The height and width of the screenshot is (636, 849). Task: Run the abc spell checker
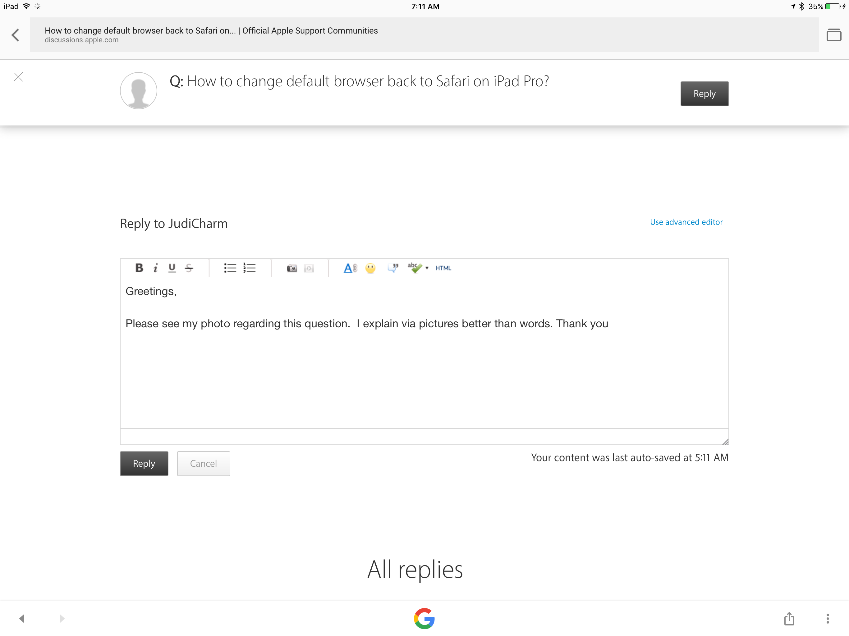click(414, 267)
